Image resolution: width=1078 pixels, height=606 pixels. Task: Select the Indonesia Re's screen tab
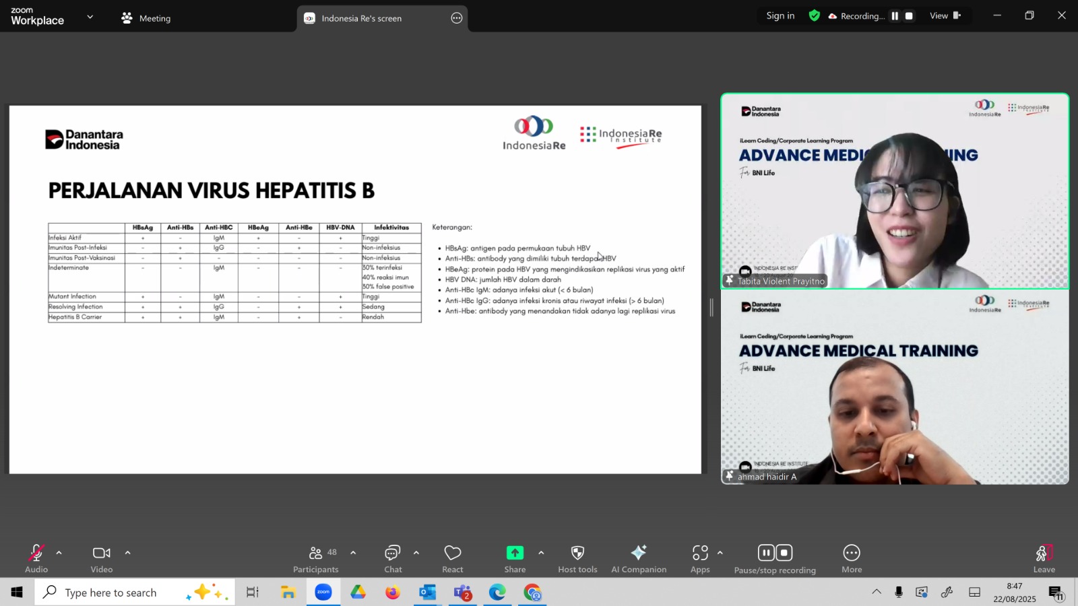pyautogui.click(x=361, y=18)
